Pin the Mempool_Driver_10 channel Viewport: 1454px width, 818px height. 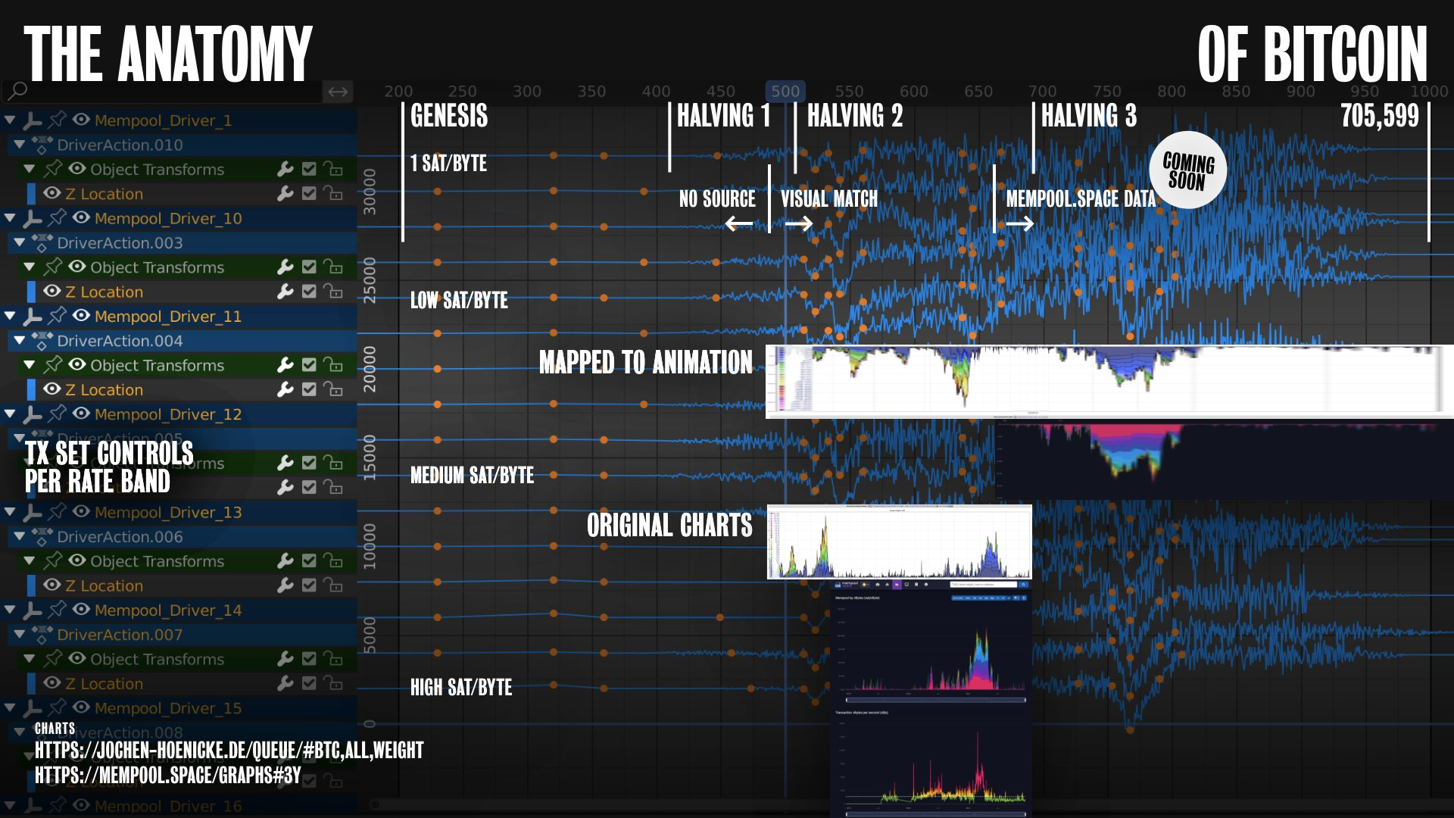point(58,218)
